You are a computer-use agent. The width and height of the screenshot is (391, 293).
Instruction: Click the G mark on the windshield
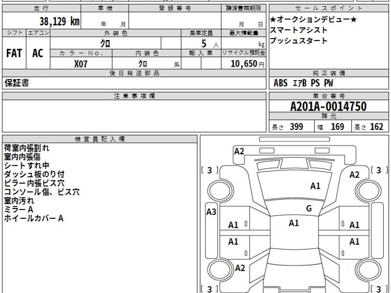click(309, 208)
